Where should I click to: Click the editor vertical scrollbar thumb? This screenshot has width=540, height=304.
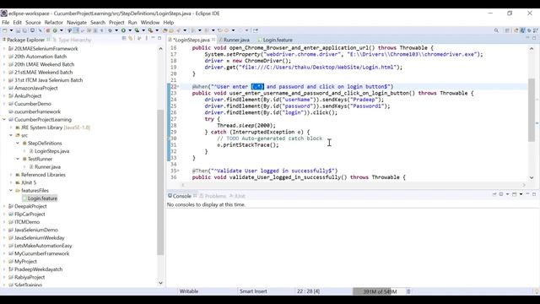532,110
